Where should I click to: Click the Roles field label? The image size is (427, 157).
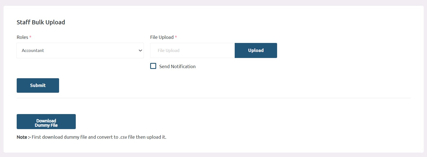point(22,37)
